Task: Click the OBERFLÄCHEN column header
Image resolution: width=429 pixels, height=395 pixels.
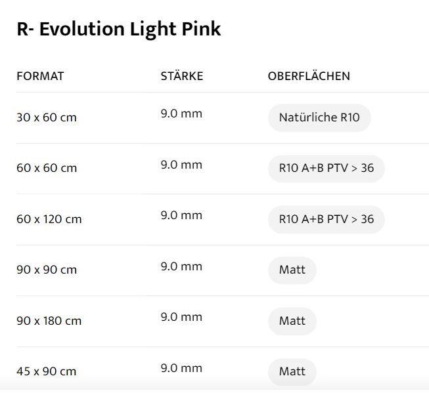Action: [x=309, y=76]
